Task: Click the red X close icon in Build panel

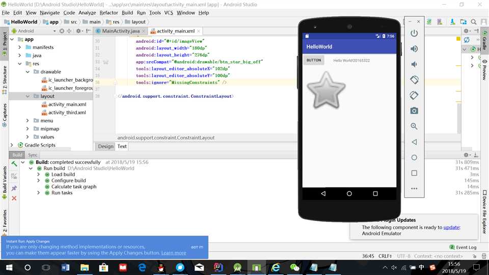Action: (x=14, y=198)
